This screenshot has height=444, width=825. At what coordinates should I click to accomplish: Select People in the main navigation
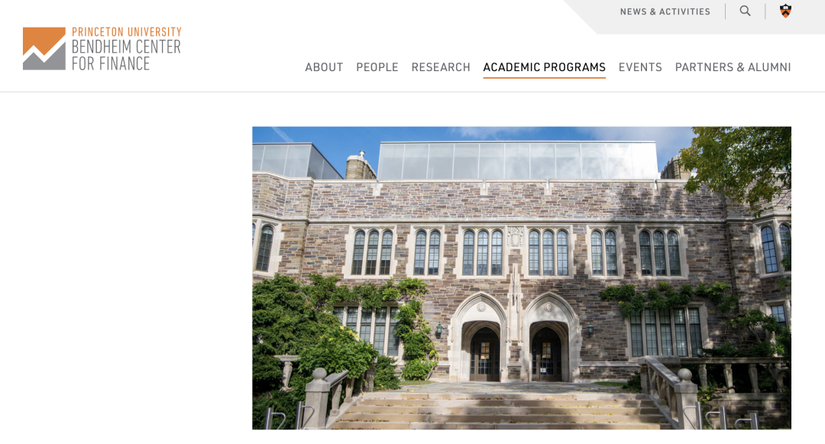point(377,67)
